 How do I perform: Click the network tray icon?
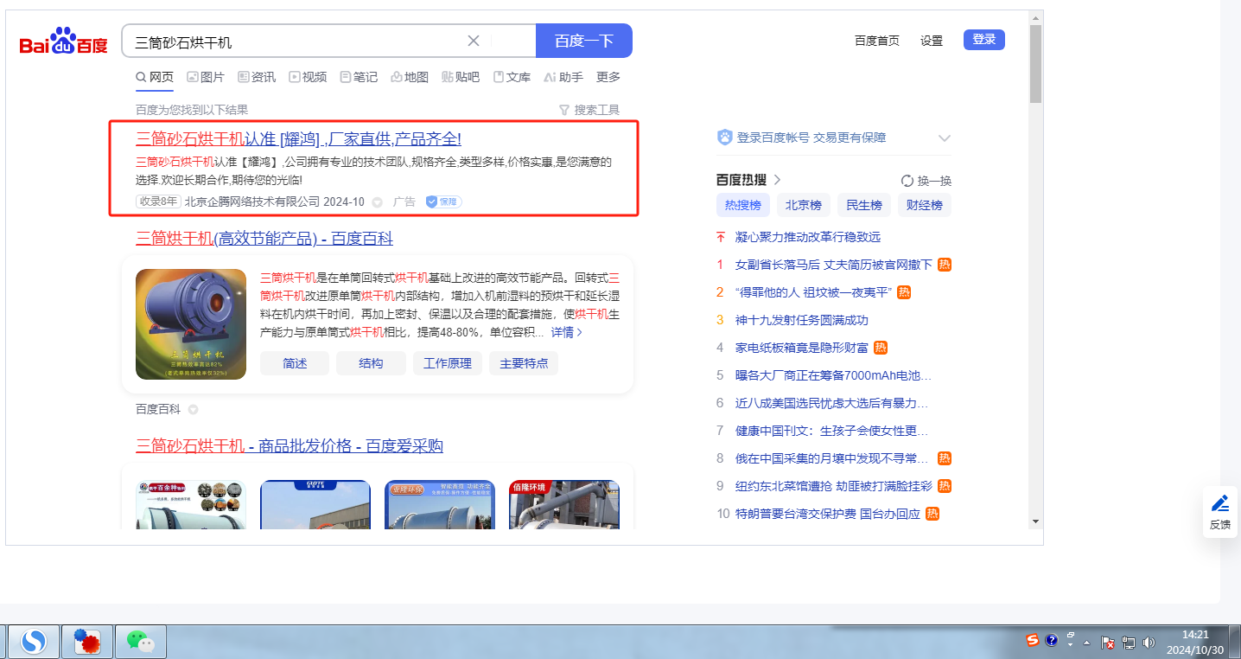pos(1129,643)
